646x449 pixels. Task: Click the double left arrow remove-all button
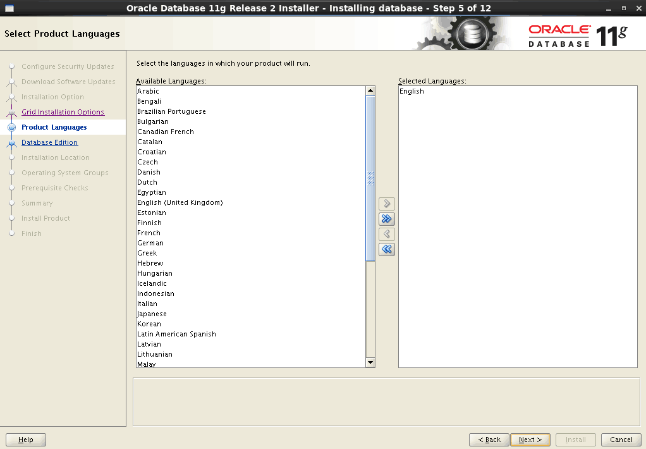[386, 249]
